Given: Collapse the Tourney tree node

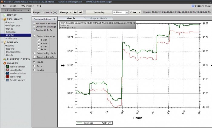Looking at the screenshot, I should (2, 42).
